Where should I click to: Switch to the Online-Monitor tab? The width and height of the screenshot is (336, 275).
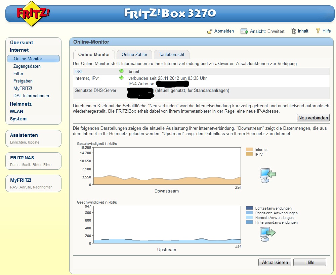[x=94, y=55]
